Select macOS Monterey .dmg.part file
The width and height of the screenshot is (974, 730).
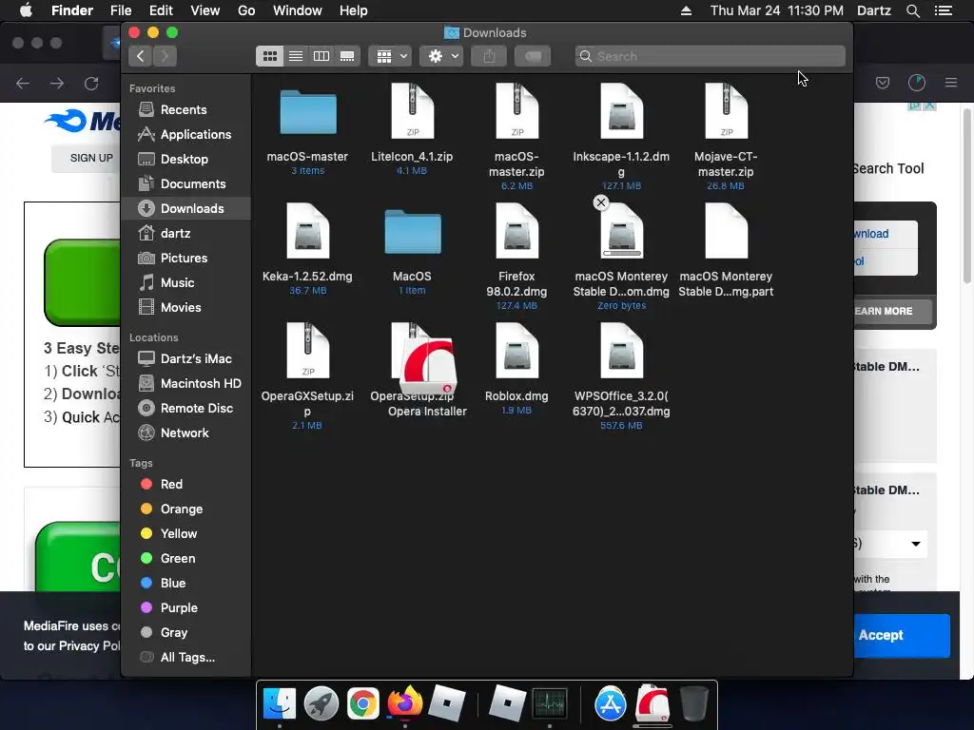726,231
